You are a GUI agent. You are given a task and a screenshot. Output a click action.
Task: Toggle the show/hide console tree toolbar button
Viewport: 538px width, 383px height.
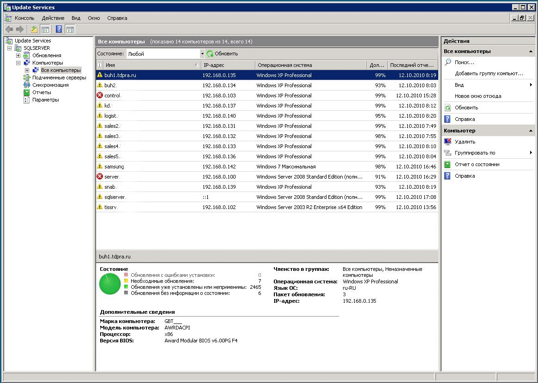point(45,30)
